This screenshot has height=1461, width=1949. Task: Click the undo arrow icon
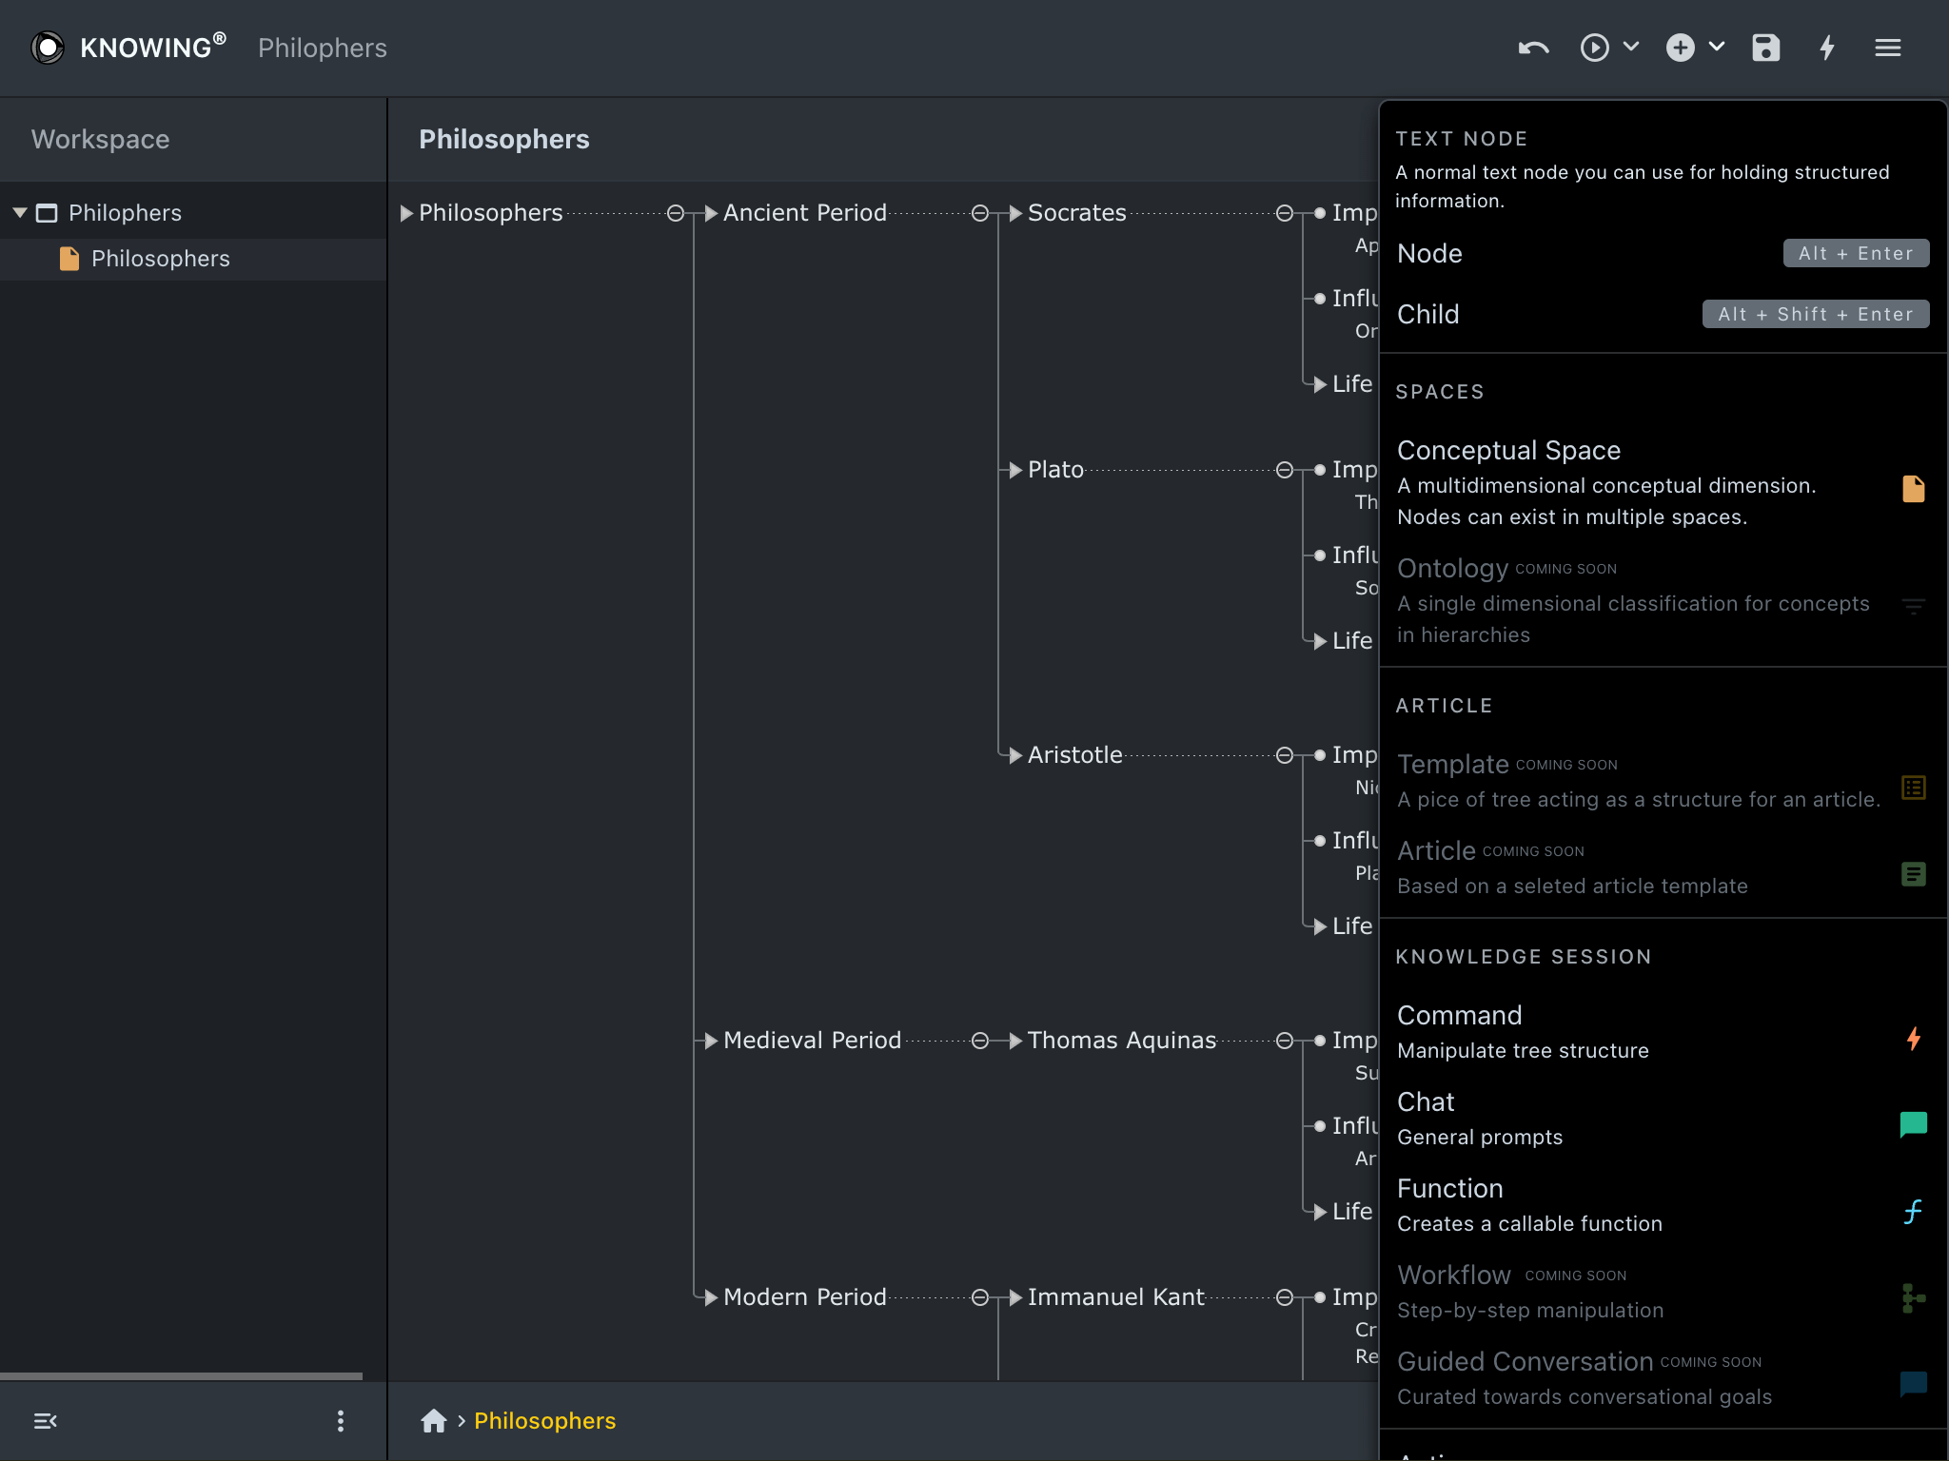(1533, 48)
